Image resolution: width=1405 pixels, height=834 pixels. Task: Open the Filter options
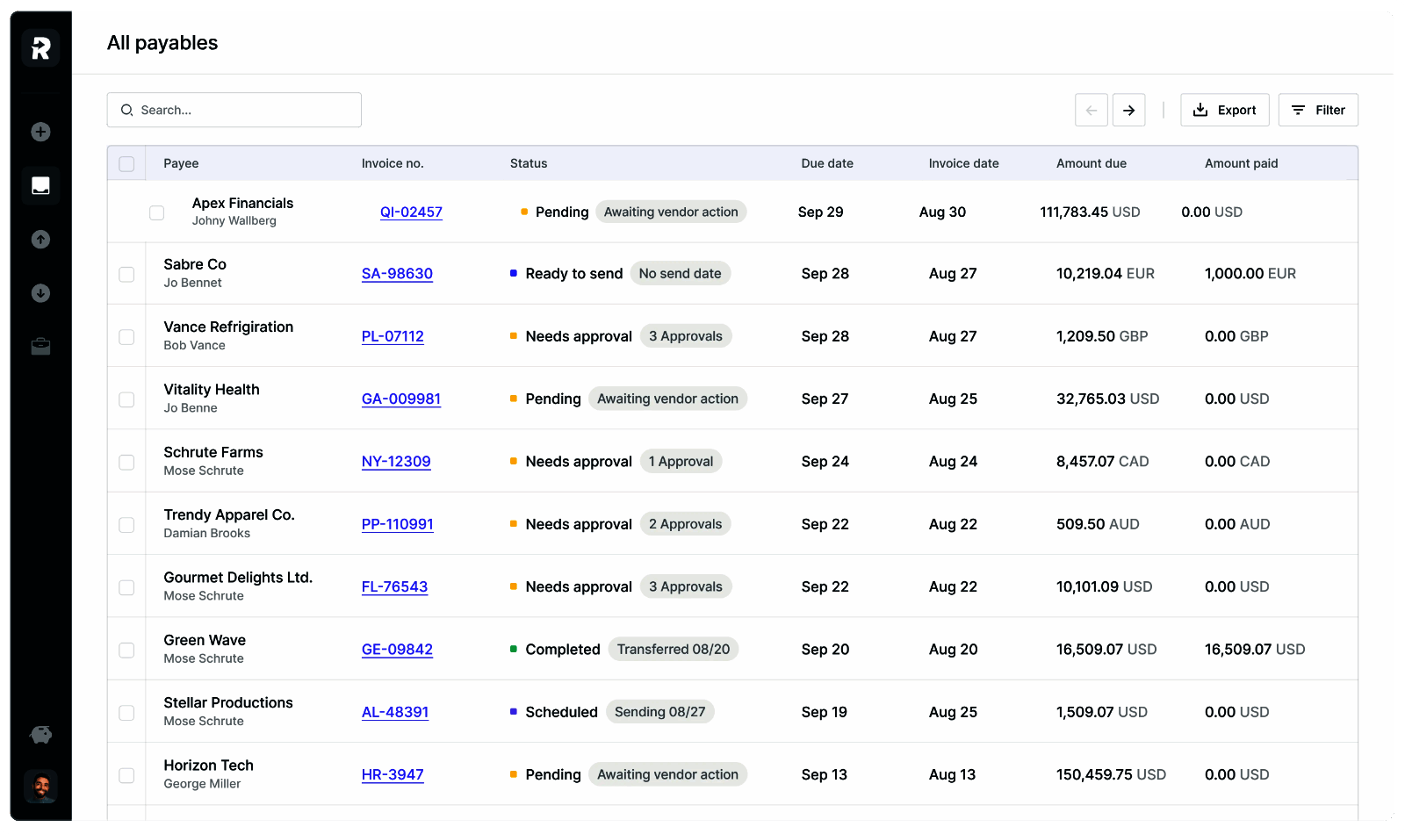coord(1317,111)
